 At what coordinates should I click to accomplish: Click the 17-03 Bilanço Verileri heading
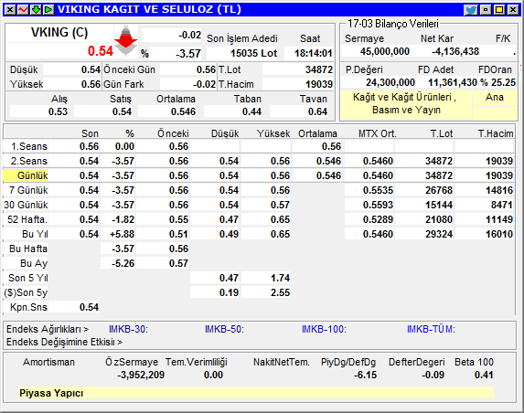click(x=393, y=24)
